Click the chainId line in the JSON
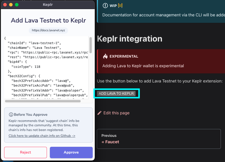 pyautogui.click(x=34, y=43)
